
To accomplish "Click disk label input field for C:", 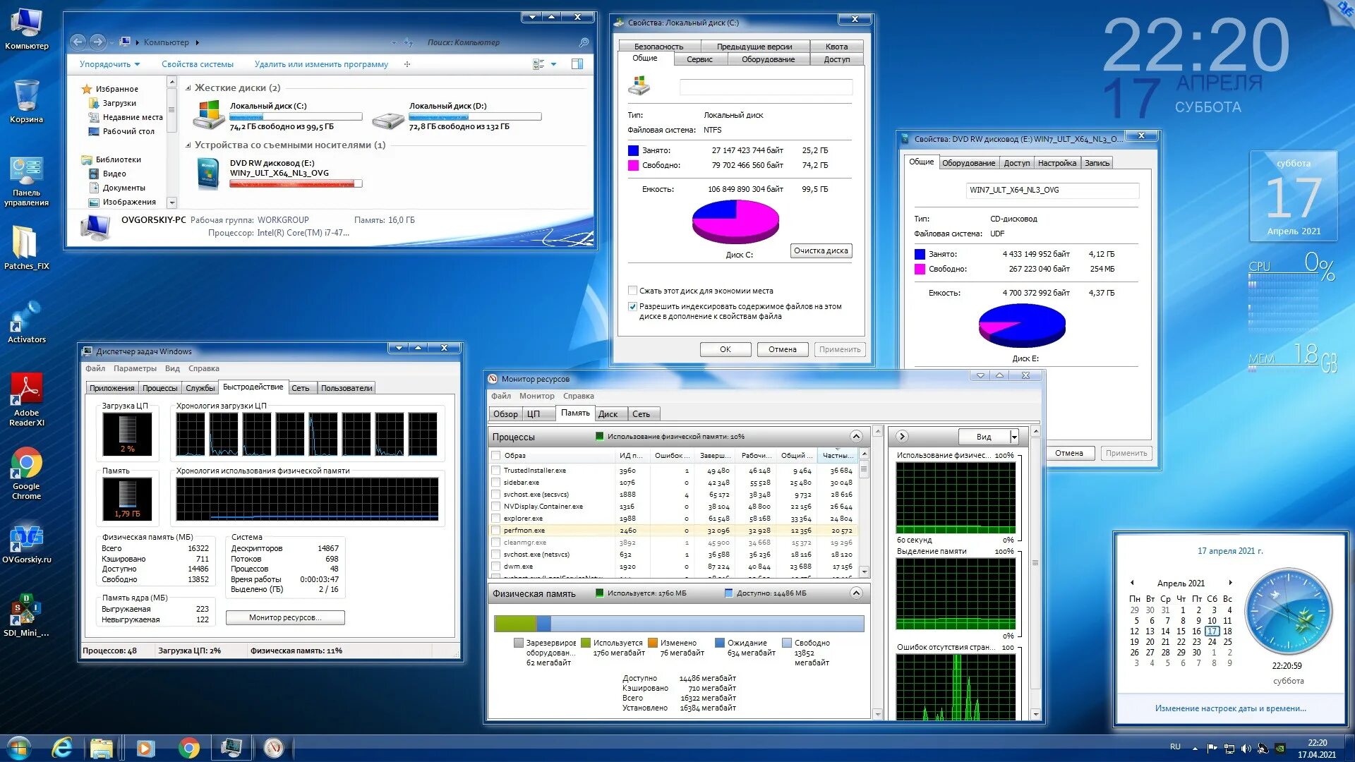I will point(765,87).
